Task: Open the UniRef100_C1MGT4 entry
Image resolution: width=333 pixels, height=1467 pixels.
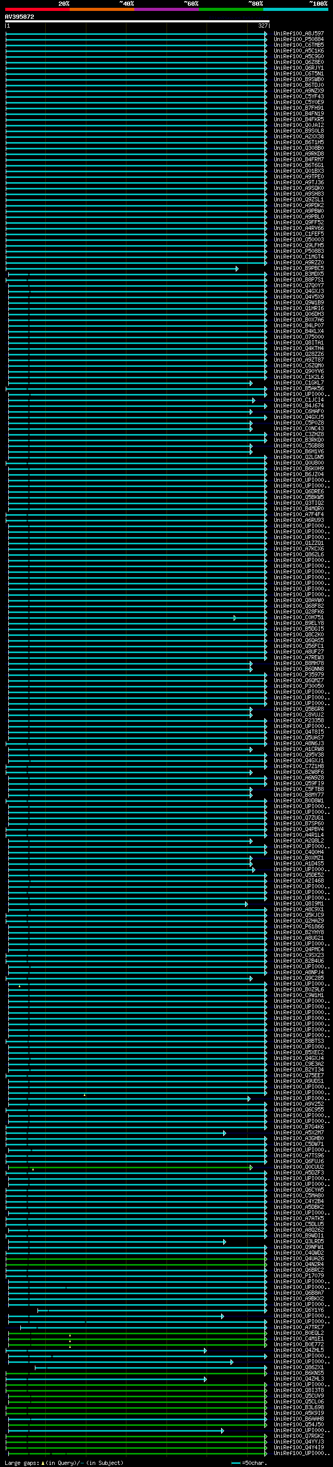Action: (x=299, y=257)
